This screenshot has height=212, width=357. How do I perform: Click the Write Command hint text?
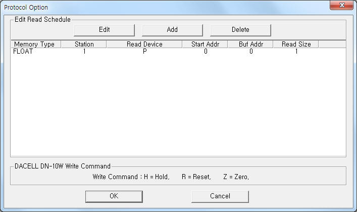(171, 177)
